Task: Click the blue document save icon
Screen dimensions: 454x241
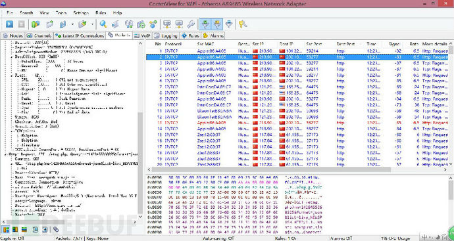Action: pos(63,24)
